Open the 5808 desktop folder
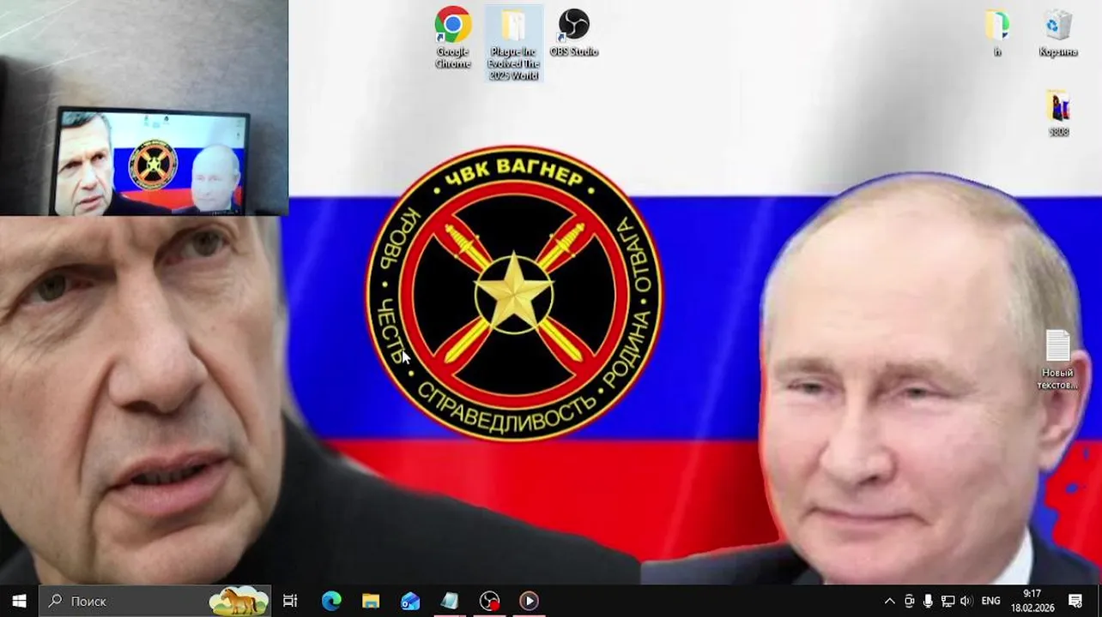 pos(1058,113)
